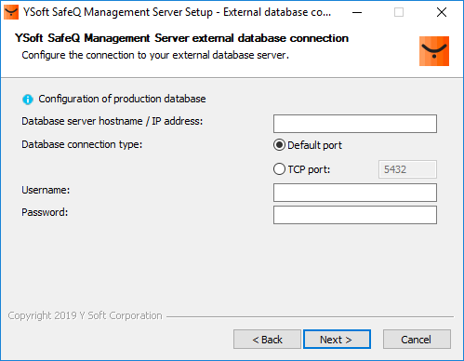This screenshot has height=361, width=464.
Task: Select the Default port radio button
Action: point(279,145)
